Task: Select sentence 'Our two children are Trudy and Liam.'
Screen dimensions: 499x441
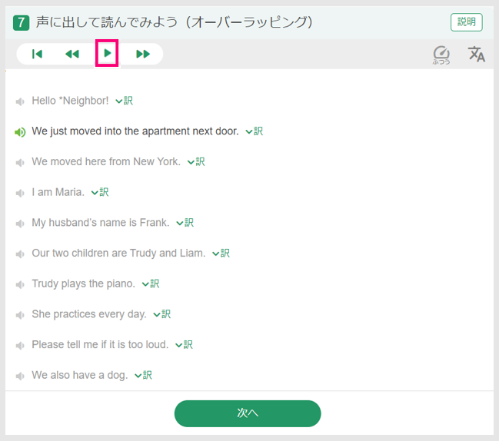Action: tap(118, 254)
